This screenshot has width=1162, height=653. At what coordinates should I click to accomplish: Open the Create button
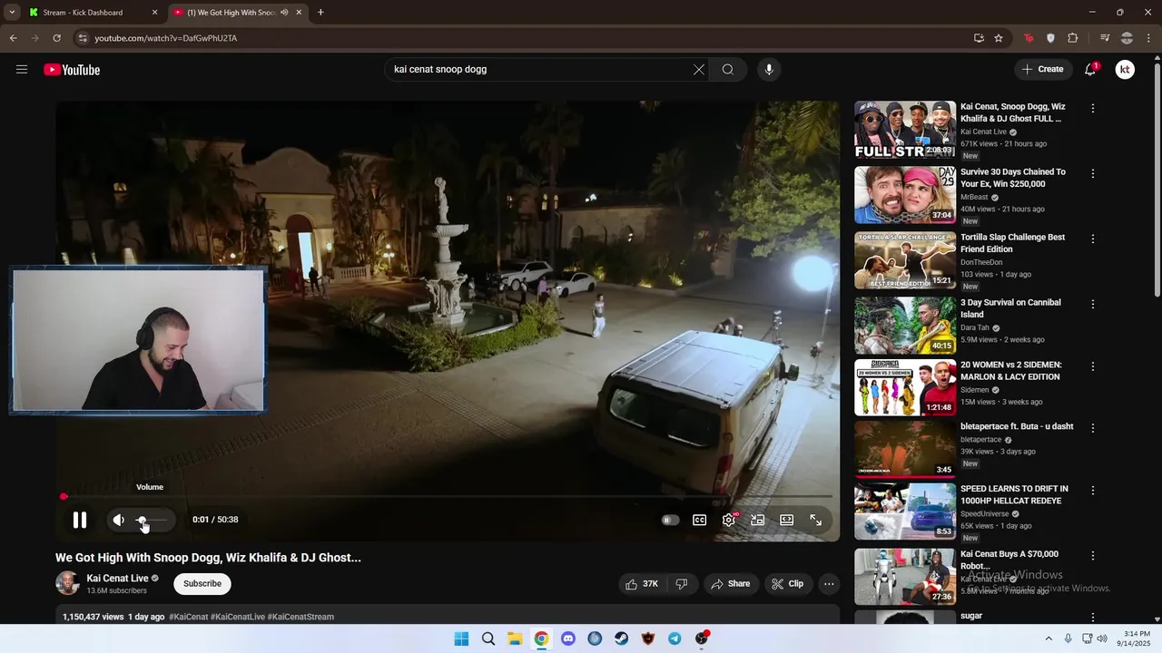coord(1042,69)
